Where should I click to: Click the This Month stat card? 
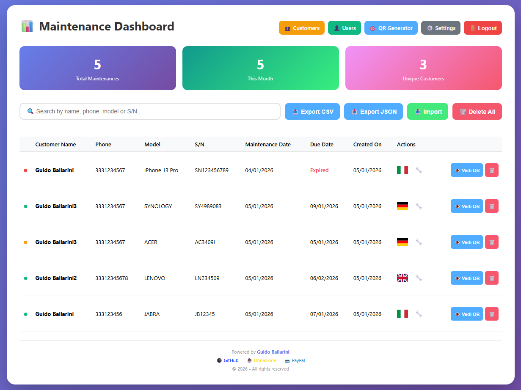[261, 68]
